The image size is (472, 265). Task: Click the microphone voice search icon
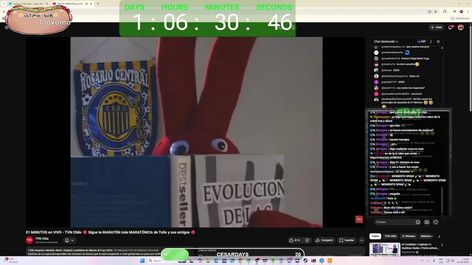pyautogui.click(x=293, y=27)
